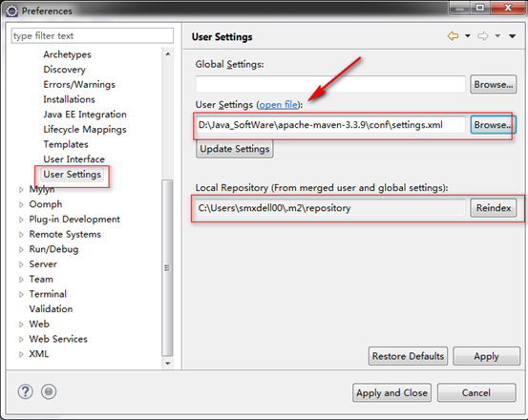Click the Apply button
Image resolution: width=528 pixels, height=420 pixels.
point(487,356)
